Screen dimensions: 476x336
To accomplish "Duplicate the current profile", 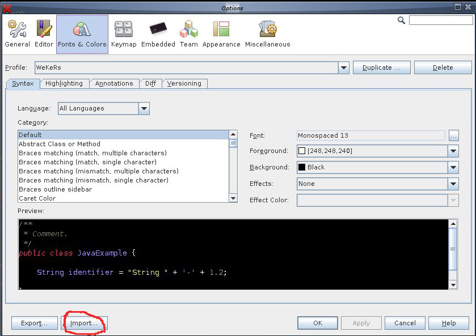I will 381,67.
